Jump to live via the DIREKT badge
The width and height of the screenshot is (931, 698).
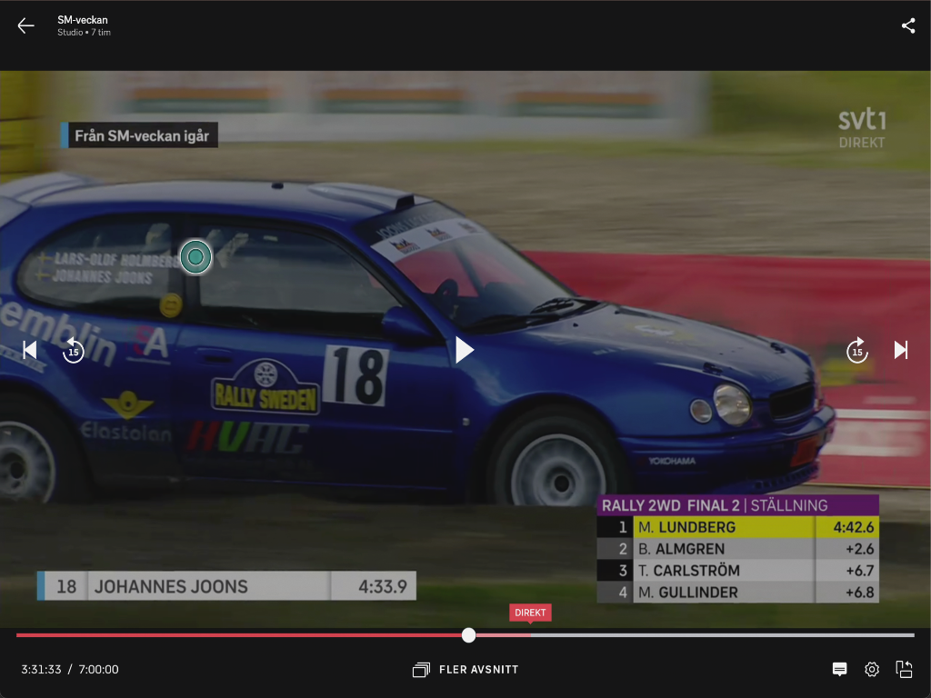530,613
